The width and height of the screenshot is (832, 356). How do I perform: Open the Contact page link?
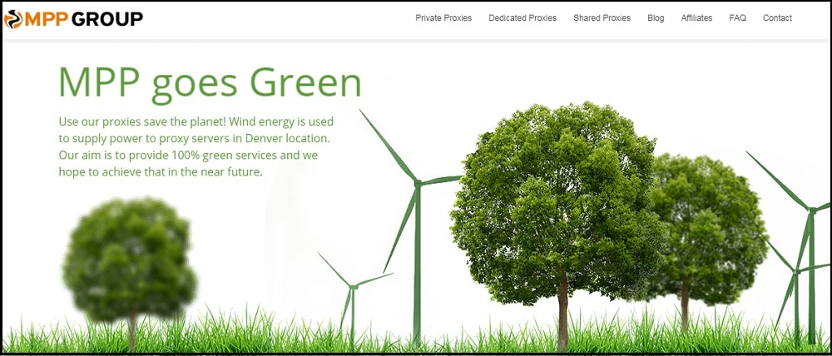(777, 18)
